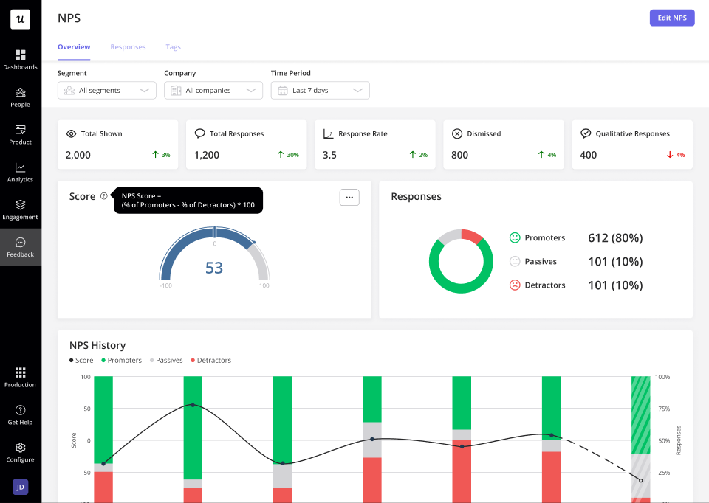Change the Time Period from Last 7 days
709x503 pixels.
[x=320, y=89]
